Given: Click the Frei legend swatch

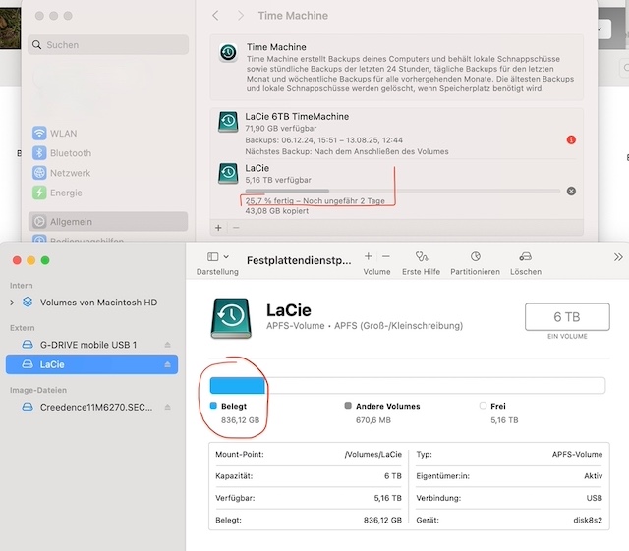Looking at the screenshot, I should tap(483, 406).
